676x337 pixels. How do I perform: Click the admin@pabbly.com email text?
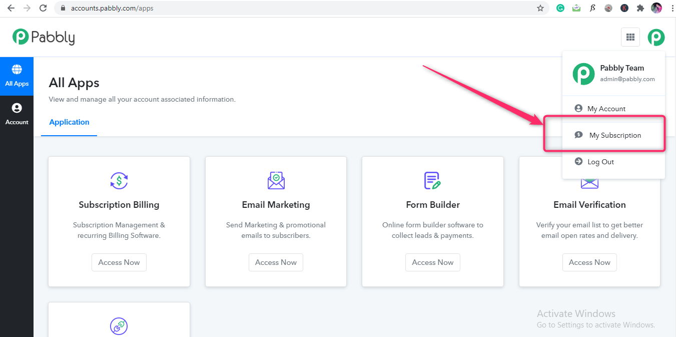(x=627, y=79)
